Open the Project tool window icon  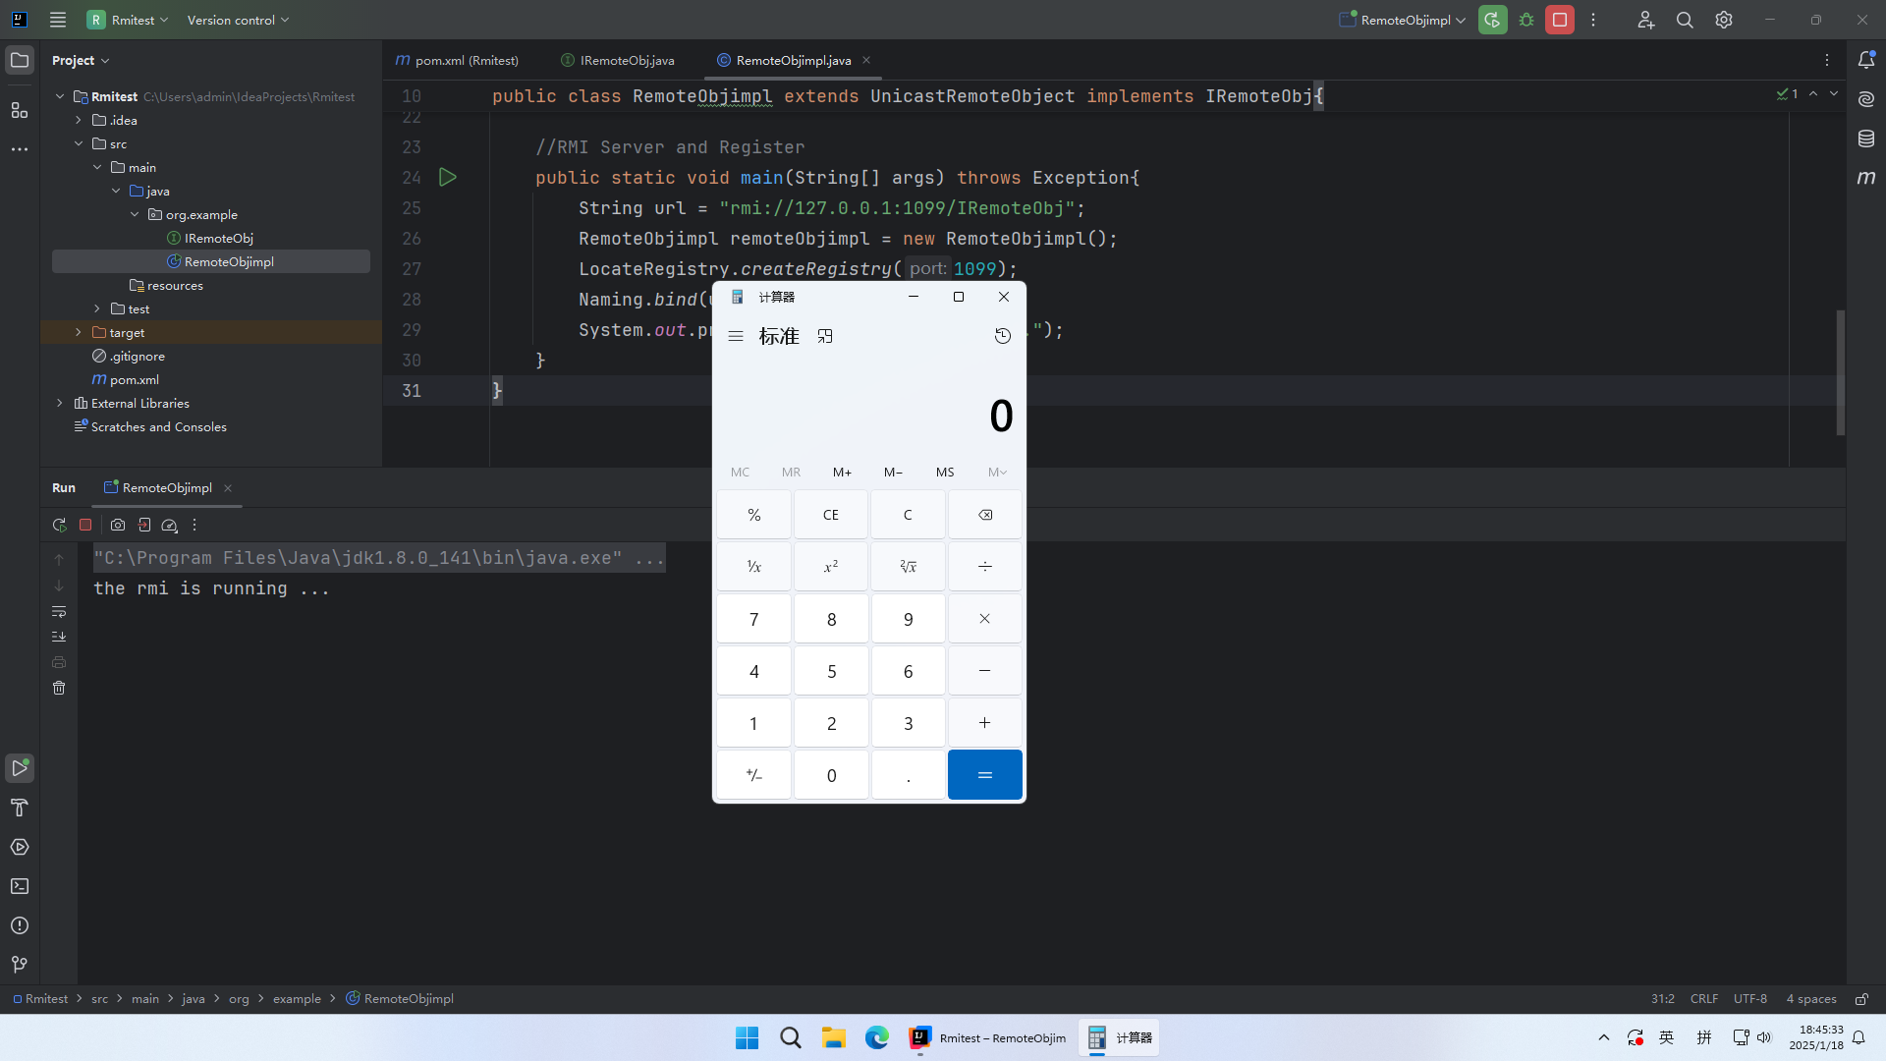point(20,60)
